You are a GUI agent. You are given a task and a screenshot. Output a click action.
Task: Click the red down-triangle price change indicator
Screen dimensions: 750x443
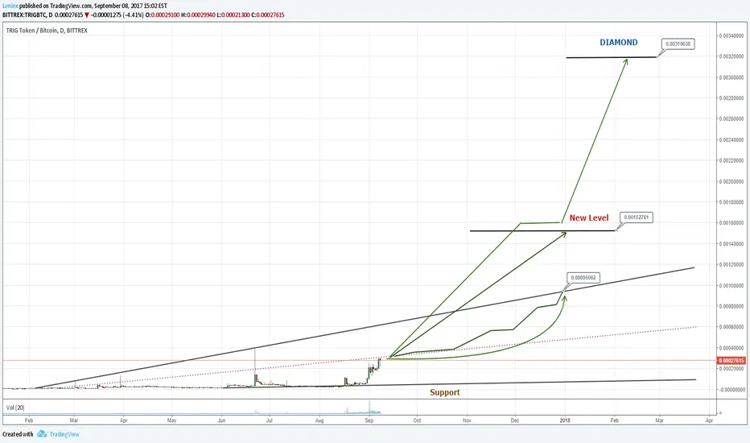click(x=87, y=14)
